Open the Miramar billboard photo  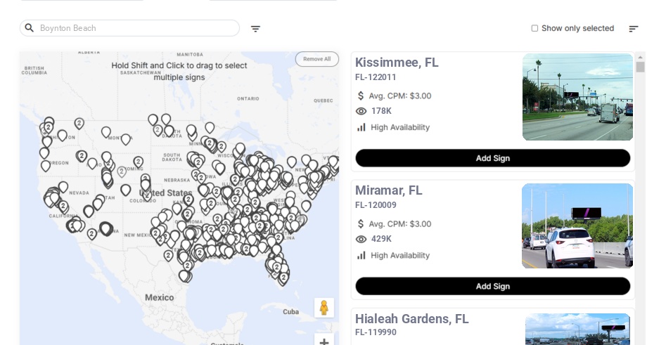click(577, 226)
